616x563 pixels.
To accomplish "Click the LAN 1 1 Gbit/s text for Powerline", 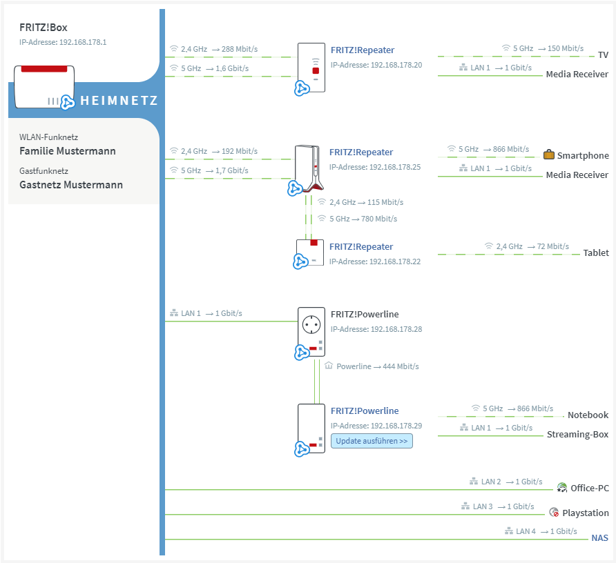I will (x=211, y=313).
